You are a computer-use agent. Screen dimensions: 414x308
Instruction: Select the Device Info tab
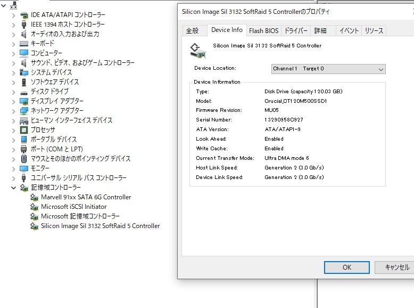(x=227, y=30)
